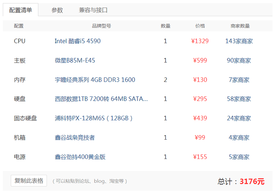Click the 固态硬盘 row label
Viewport: 276px width, 191px height.
[x=25, y=118]
